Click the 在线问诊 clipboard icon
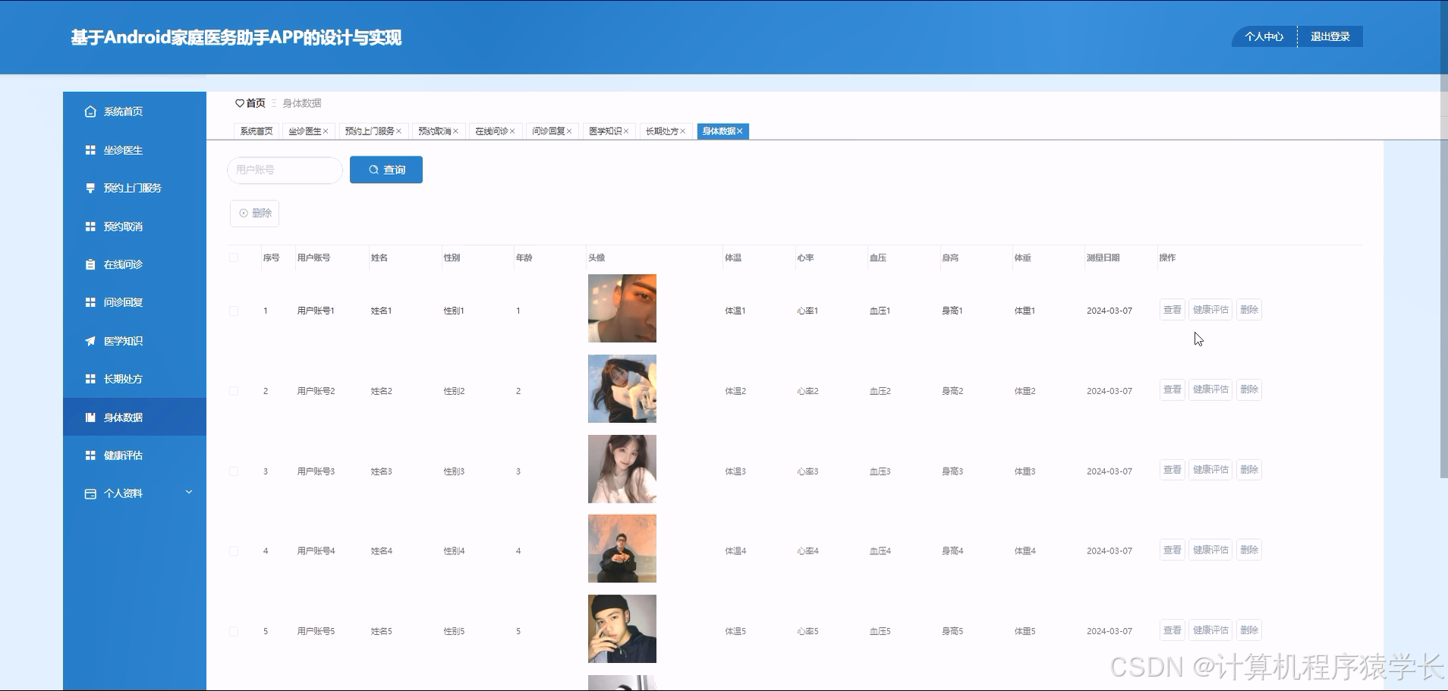 pos(90,265)
